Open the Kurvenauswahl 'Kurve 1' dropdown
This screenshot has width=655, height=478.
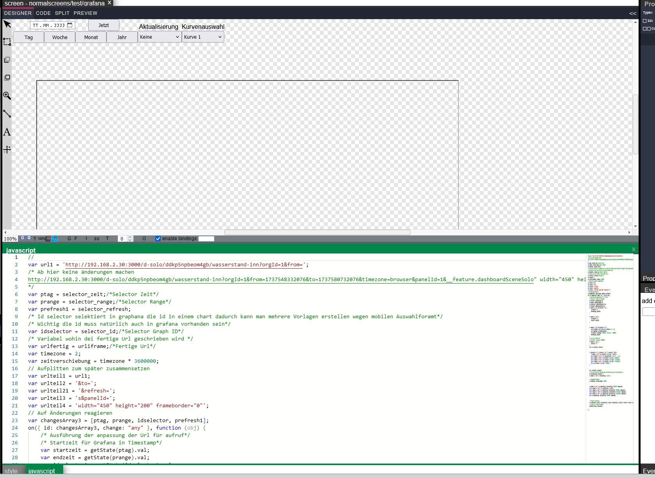tap(203, 37)
